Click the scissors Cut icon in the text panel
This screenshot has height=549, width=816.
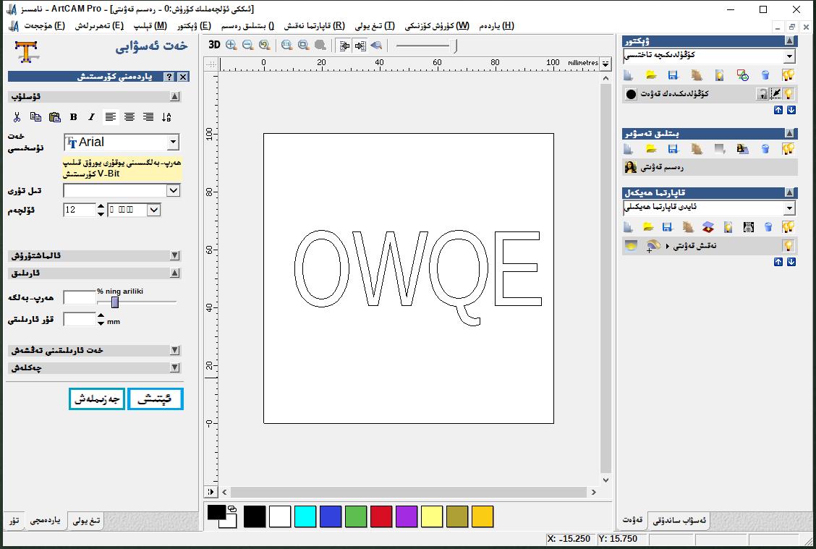click(x=17, y=117)
